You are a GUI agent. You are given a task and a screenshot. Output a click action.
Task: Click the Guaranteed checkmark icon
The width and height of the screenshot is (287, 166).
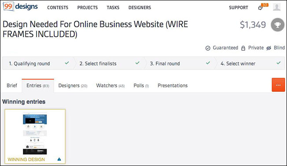[x=208, y=48]
